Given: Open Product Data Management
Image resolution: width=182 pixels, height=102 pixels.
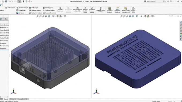Looking at the screenshot, I should pyautogui.click(x=126, y=10).
